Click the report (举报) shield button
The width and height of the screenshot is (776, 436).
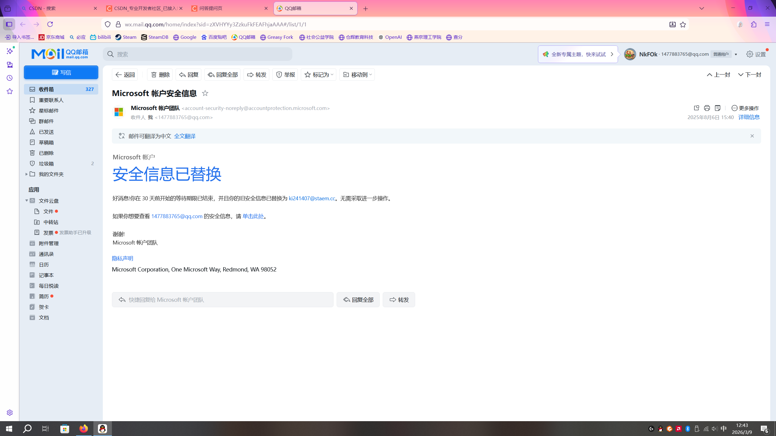[285, 75]
